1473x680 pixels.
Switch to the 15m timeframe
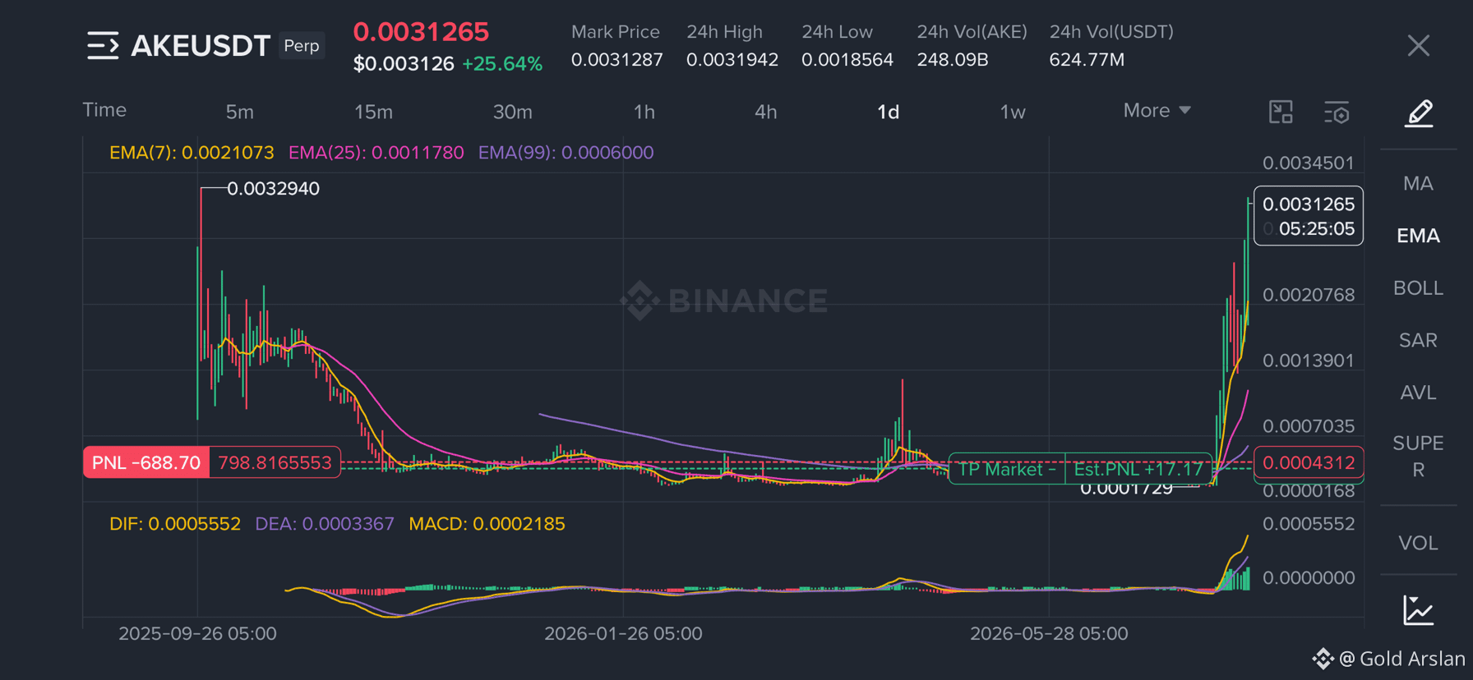(373, 112)
